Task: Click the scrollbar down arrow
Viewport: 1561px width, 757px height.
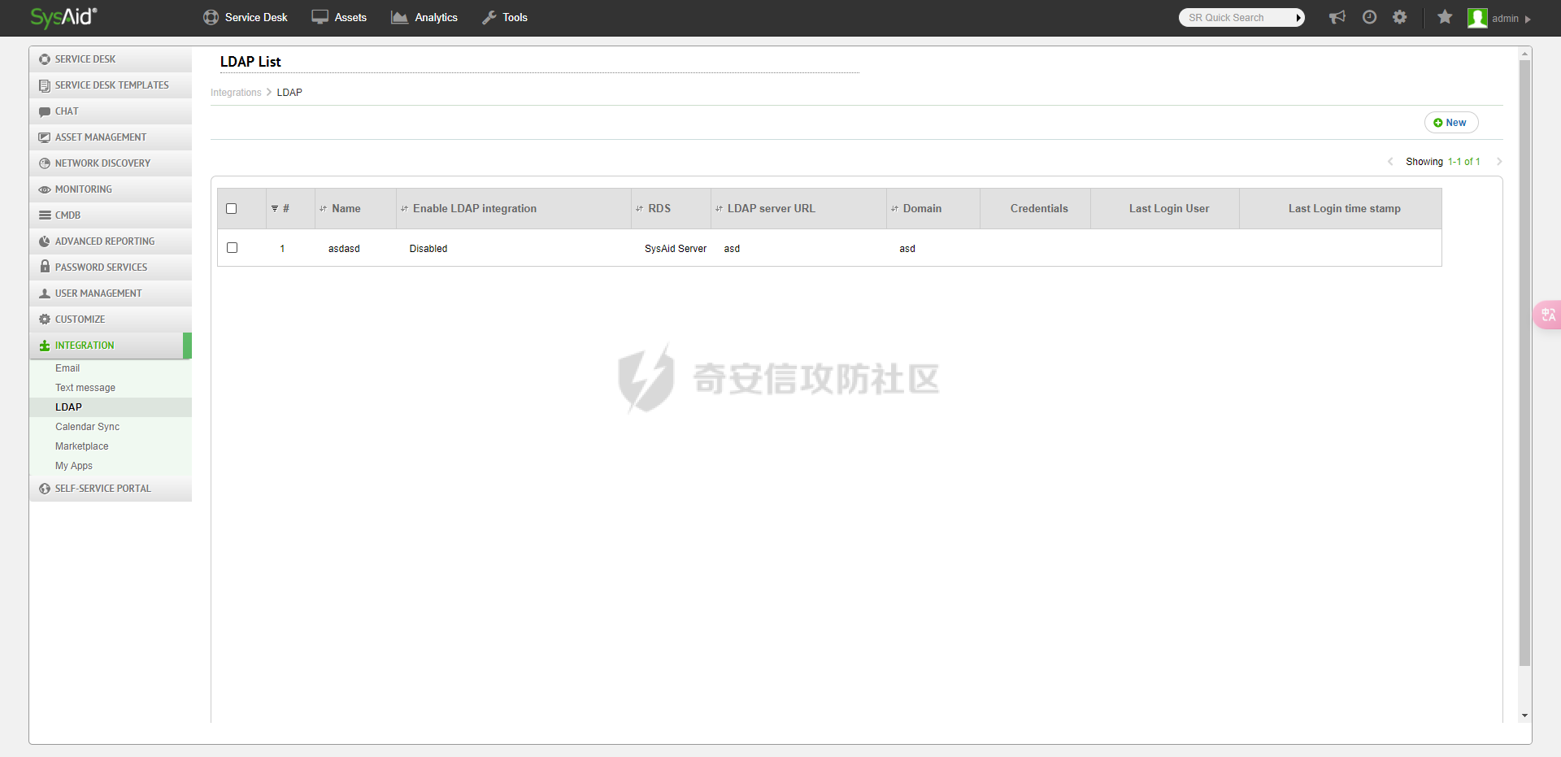Action: pyautogui.click(x=1524, y=716)
